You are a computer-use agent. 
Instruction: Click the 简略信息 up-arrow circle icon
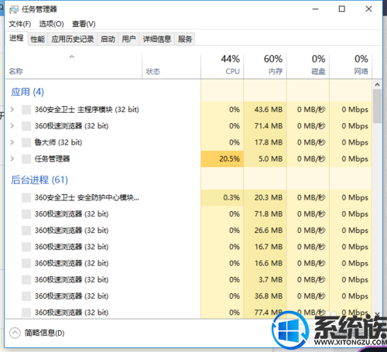15,333
